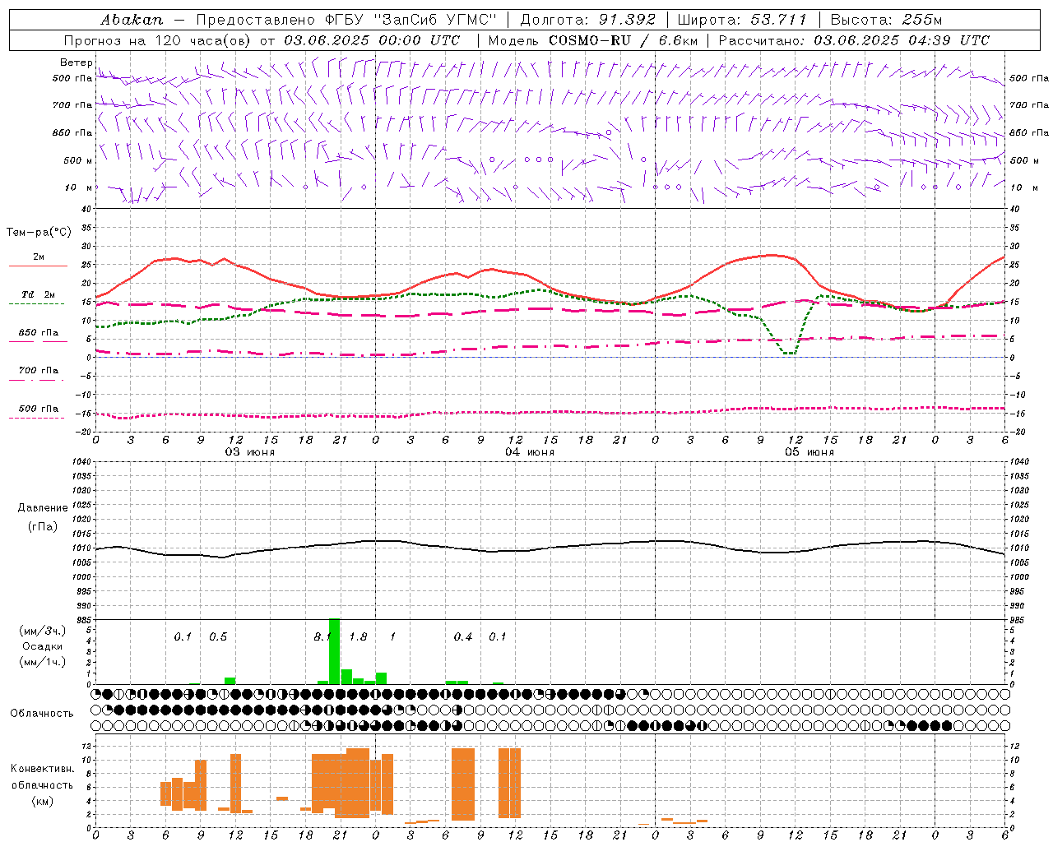The width and height of the screenshot is (1053, 842).
Task: Click the "1.8" precipitation total value
Action: [358, 636]
